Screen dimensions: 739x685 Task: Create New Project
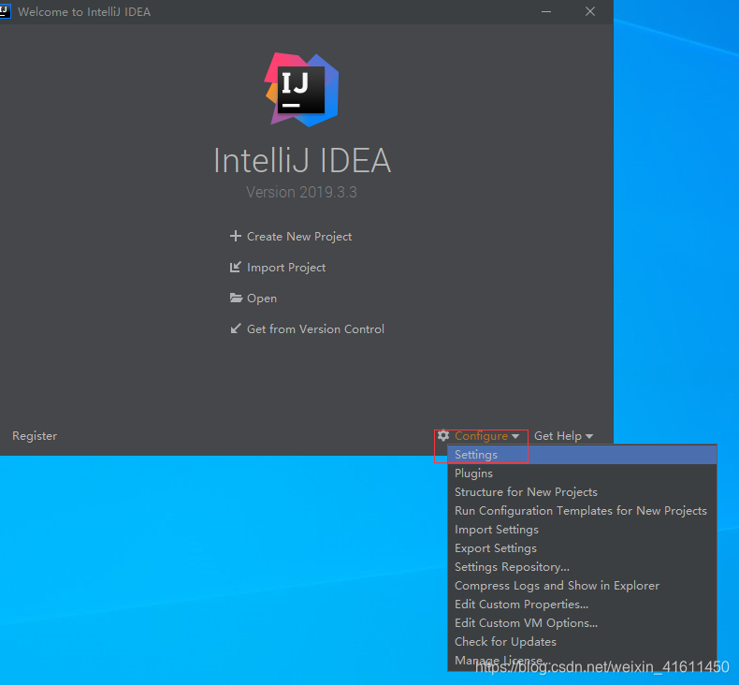(299, 236)
